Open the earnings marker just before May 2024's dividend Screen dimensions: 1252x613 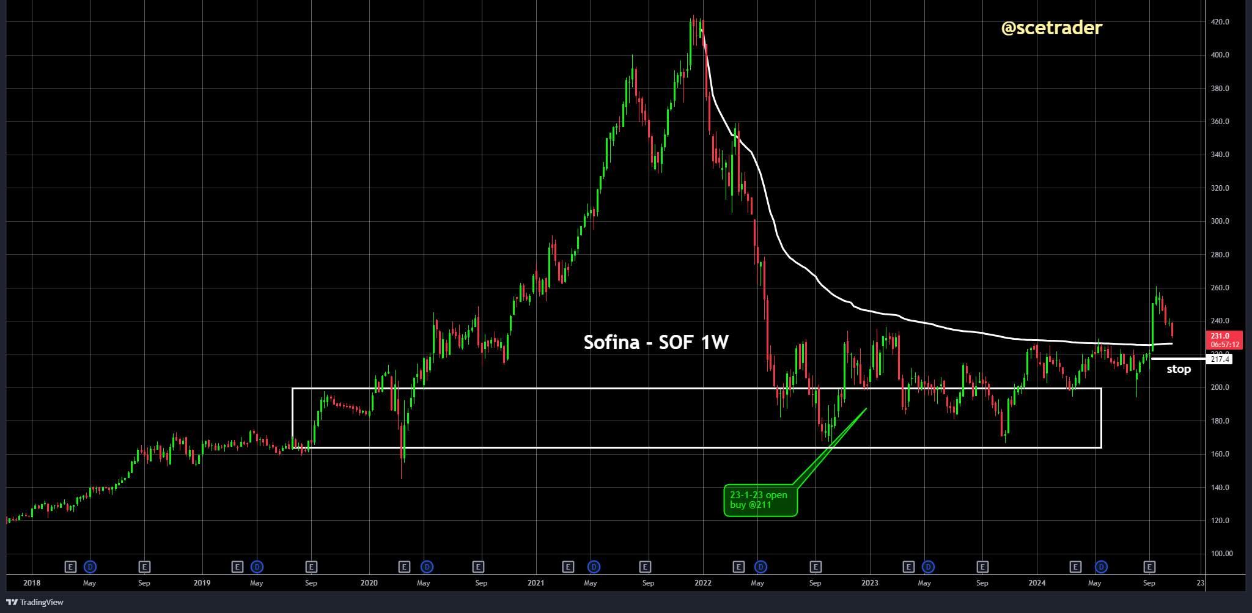tap(1075, 567)
